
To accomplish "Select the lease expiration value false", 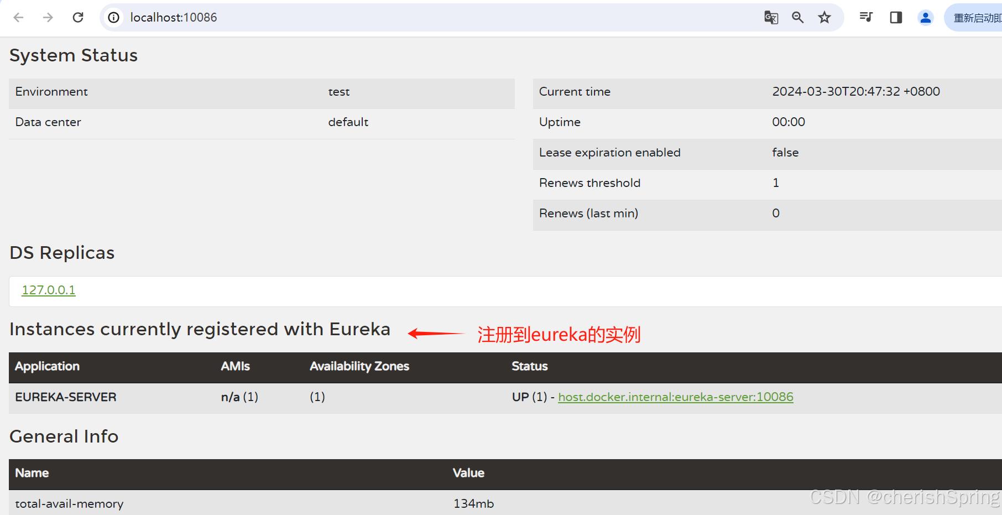I will tap(786, 153).
